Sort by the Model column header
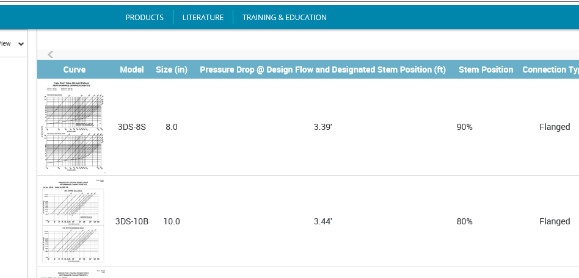 [132, 69]
